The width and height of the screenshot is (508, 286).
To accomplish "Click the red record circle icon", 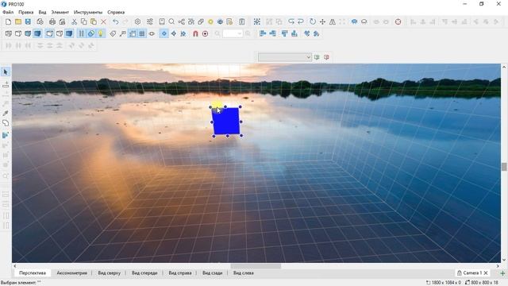I will point(205,33).
